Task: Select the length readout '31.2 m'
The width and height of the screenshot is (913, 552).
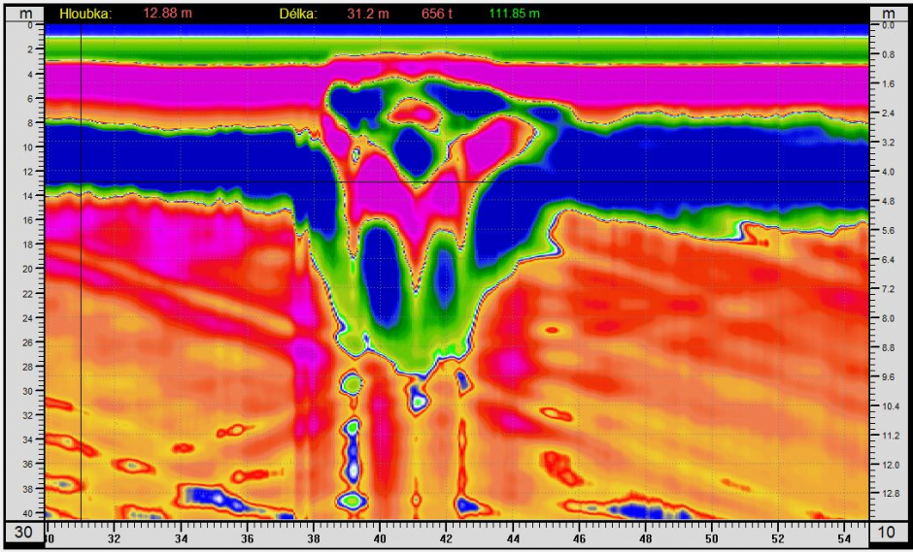Action: (368, 14)
